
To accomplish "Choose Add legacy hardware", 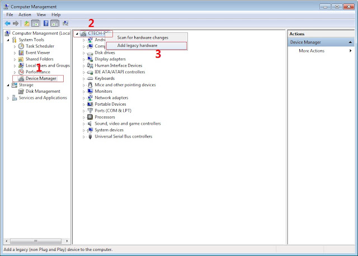I will point(147,45).
